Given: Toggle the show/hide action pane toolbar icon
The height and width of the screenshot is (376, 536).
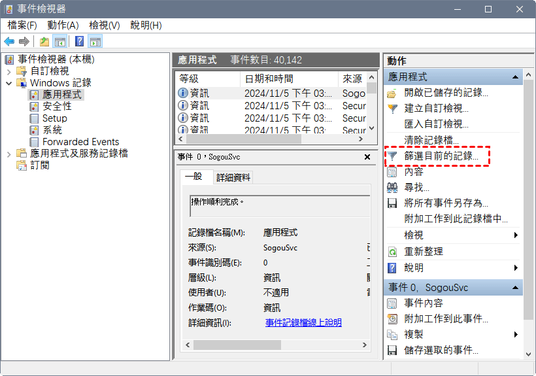Looking at the screenshot, I should pyautogui.click(x=95, y=42).
